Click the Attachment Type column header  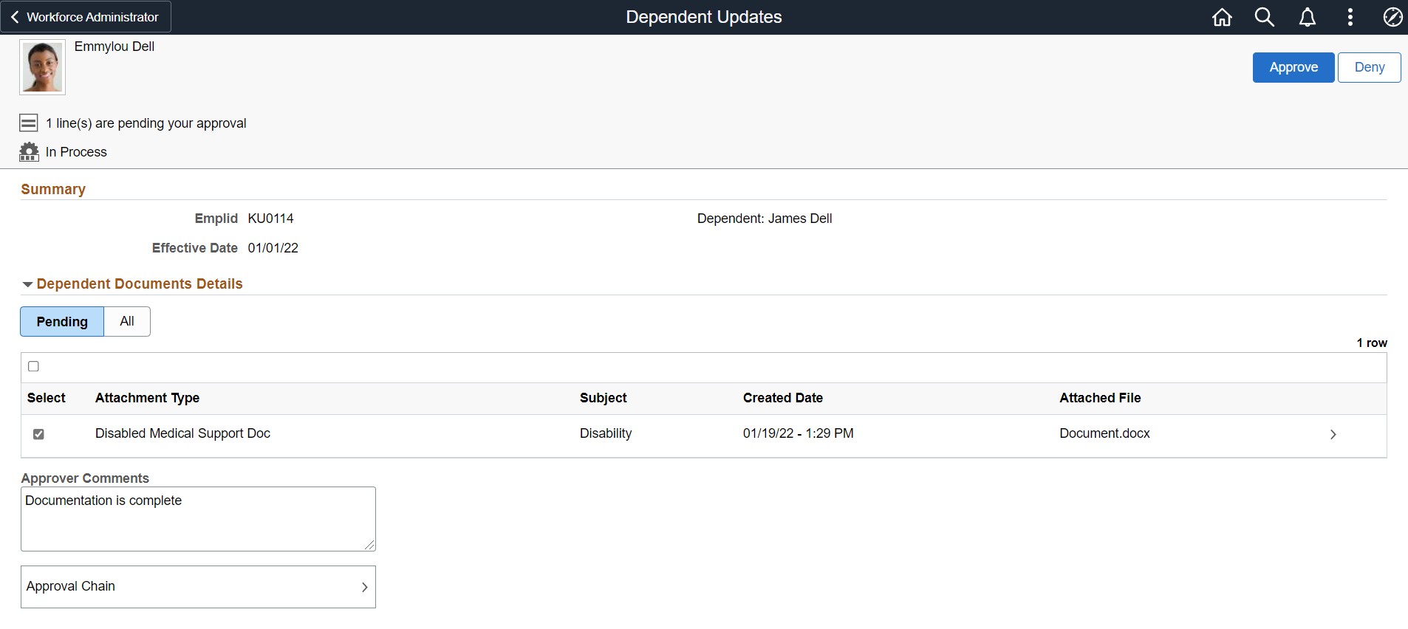point(147,398)
